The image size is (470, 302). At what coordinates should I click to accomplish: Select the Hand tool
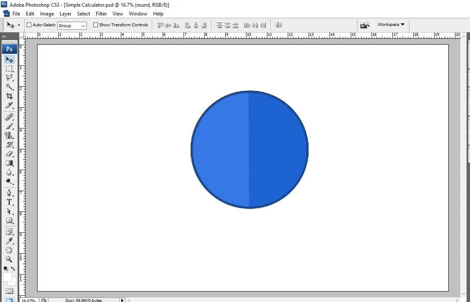[x=9, y=250]
